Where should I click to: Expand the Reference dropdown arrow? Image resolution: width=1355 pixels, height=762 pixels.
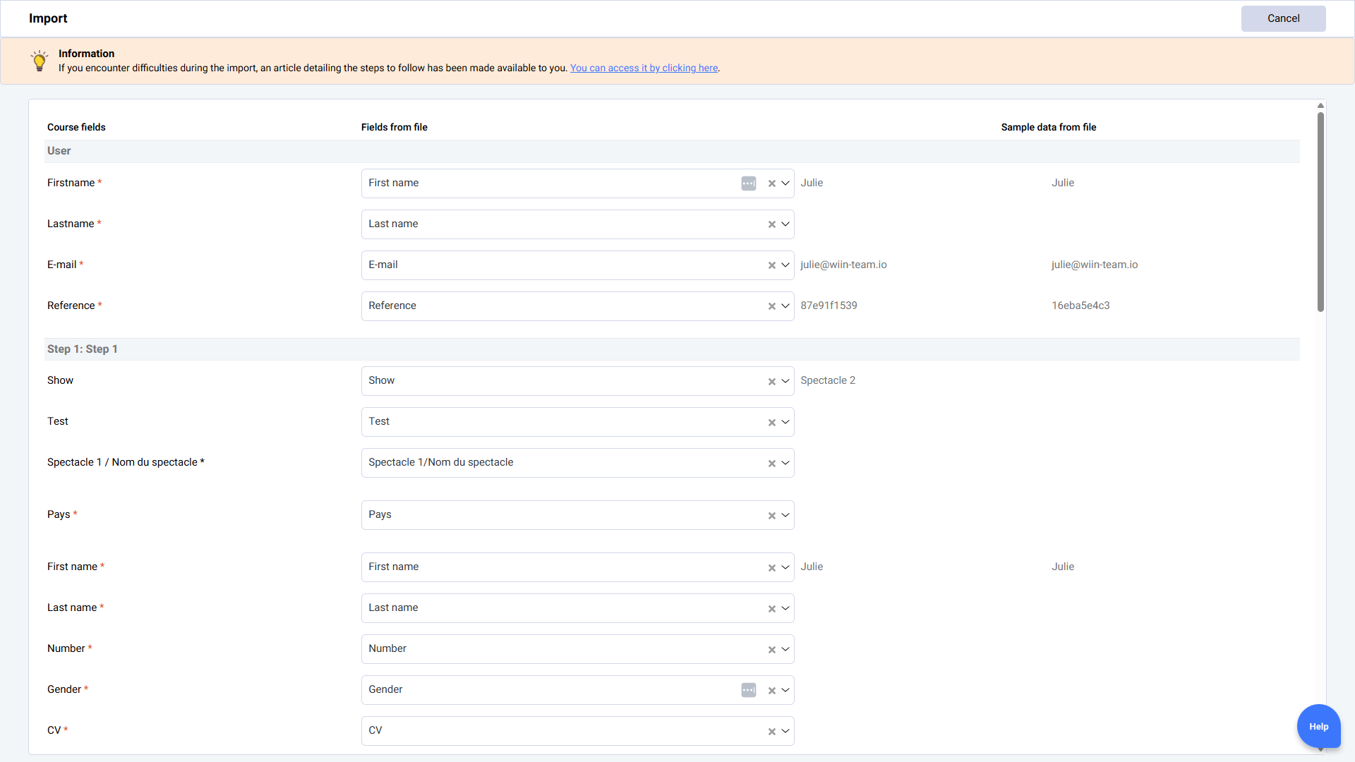[x=785, y=306]
